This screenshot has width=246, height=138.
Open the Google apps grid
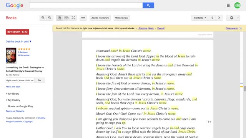point(229,5)
